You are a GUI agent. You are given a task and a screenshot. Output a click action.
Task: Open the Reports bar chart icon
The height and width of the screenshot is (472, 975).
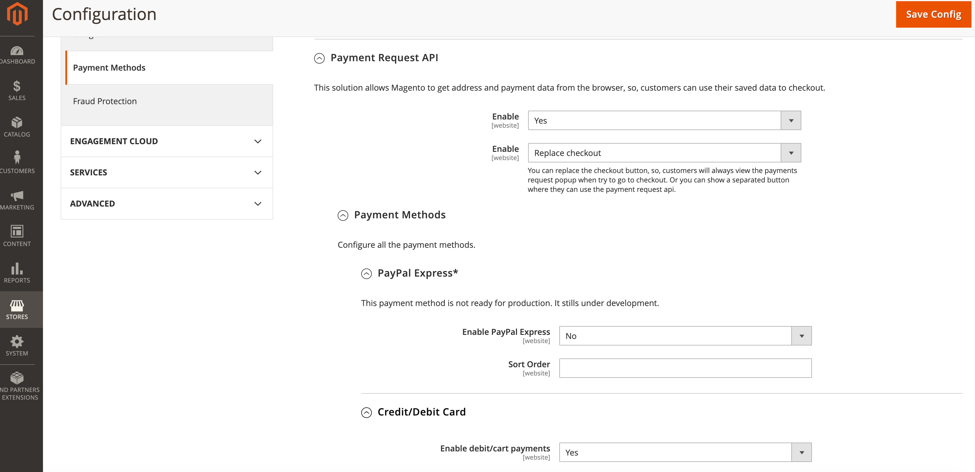(17, 268)
